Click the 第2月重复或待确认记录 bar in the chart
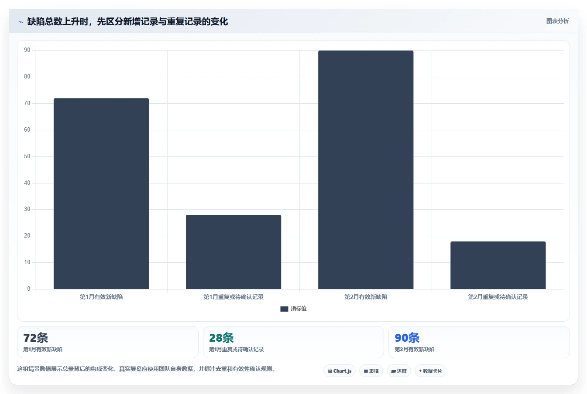Image resolution: width=587 pixels, height=394 pixels. 498,265
